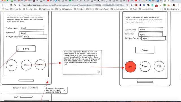Switch to the "Dic" tab

coord(57,1)
